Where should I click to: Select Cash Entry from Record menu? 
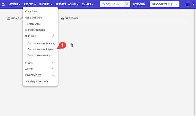click(x=31, y=12)
